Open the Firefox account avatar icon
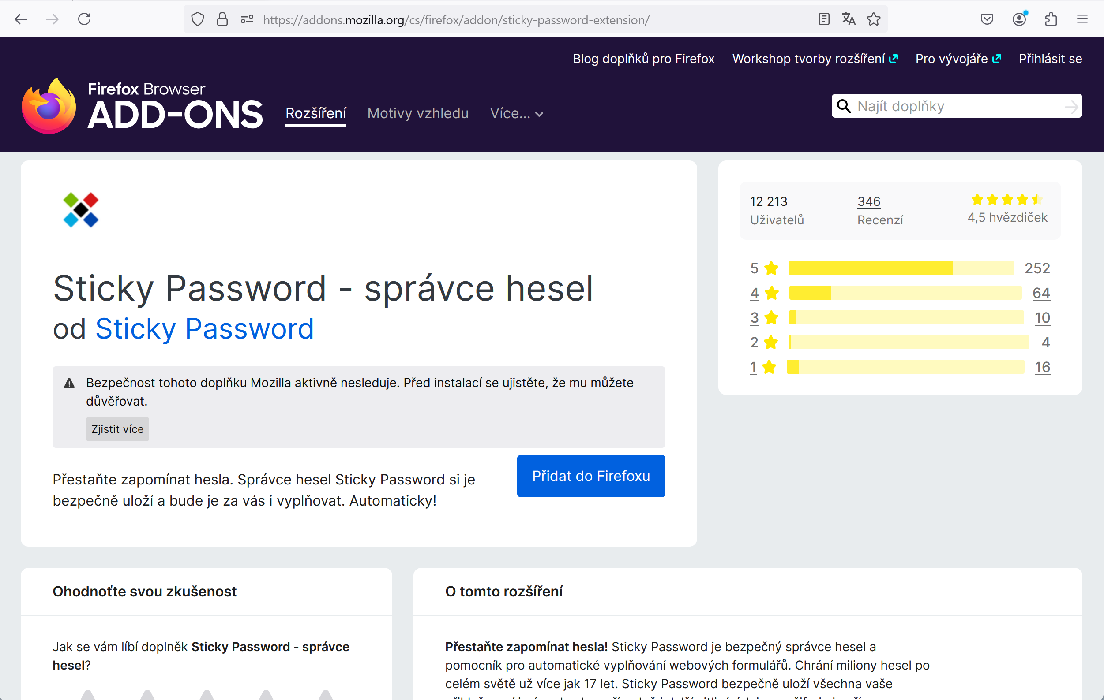1104x700 pixels. tap(1019, 19)
